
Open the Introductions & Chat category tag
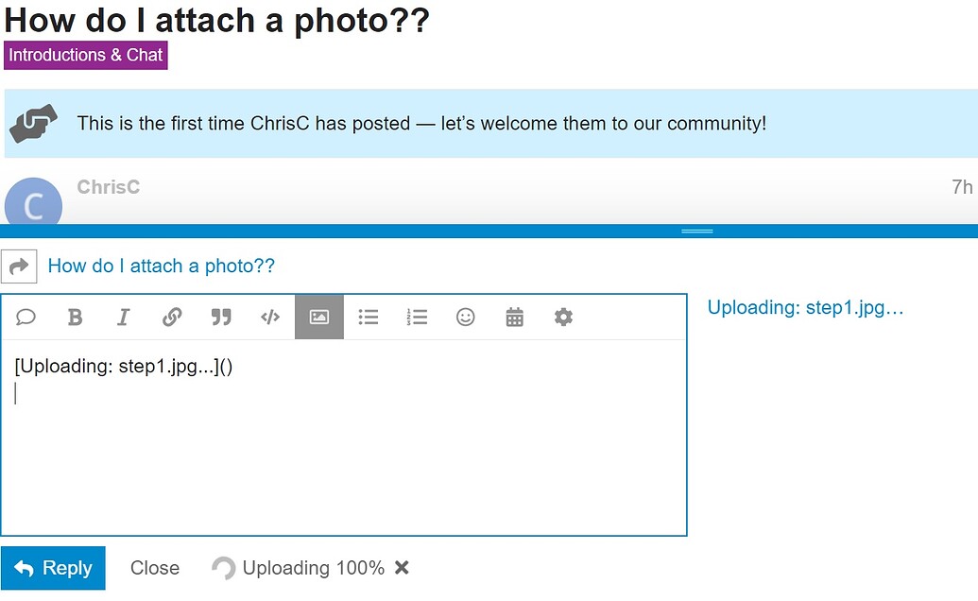coord(86,55)
